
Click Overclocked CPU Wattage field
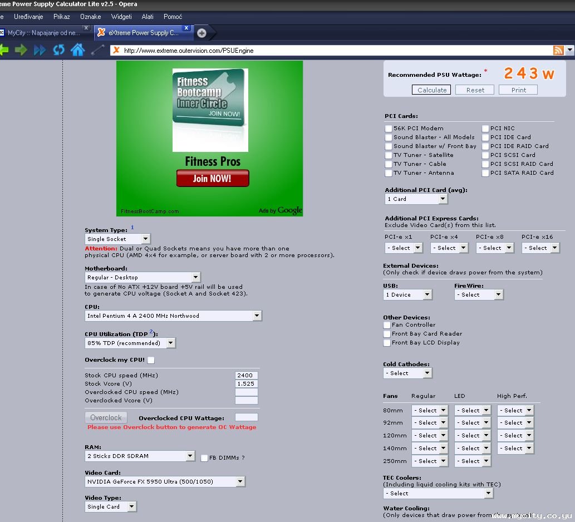[x=247, y=417]
